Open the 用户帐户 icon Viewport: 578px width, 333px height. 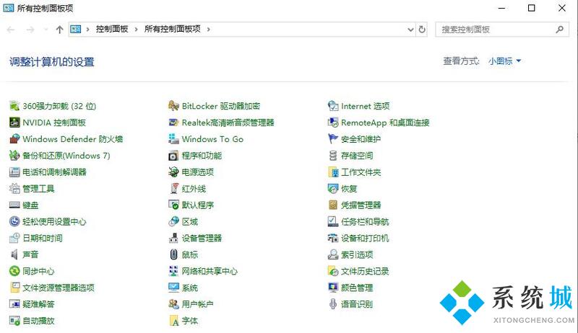click(173, 304)
